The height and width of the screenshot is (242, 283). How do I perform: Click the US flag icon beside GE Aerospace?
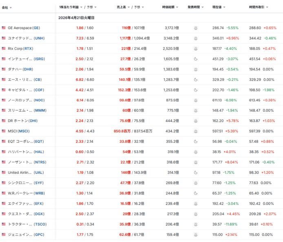4,28
